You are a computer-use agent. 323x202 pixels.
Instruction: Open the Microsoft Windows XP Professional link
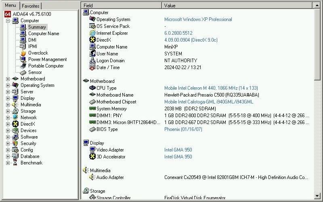pos(198,19)
